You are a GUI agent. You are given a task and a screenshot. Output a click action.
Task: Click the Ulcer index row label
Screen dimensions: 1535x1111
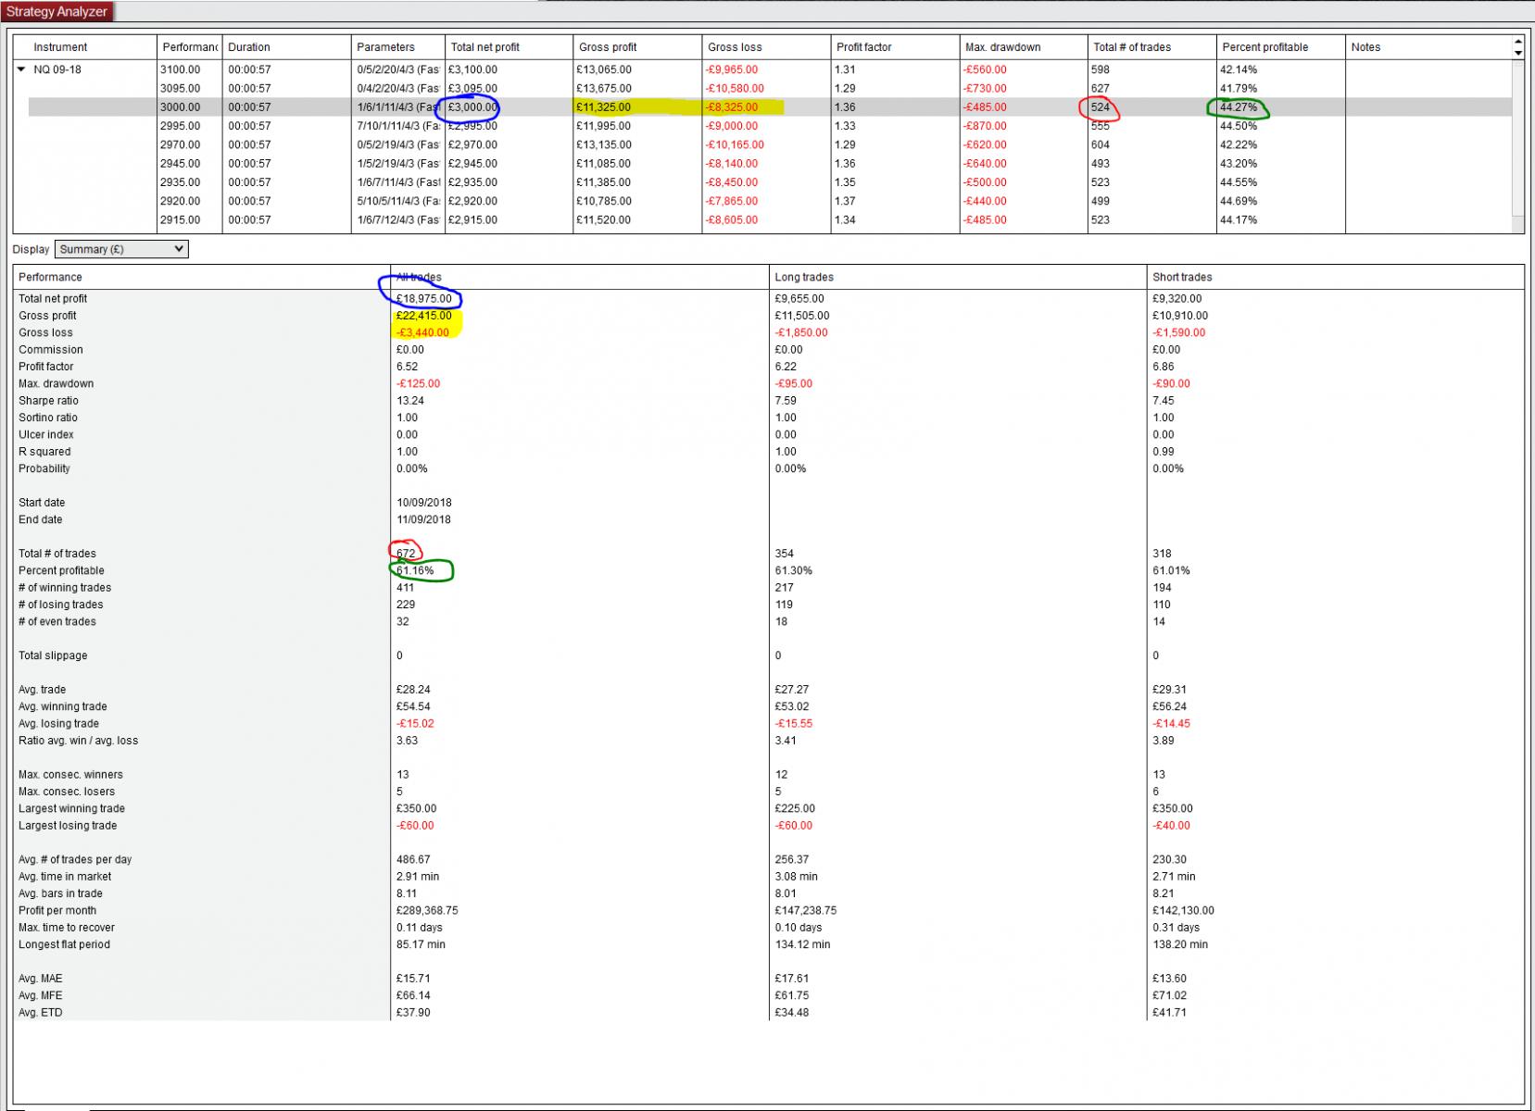(x=46, y=434)
